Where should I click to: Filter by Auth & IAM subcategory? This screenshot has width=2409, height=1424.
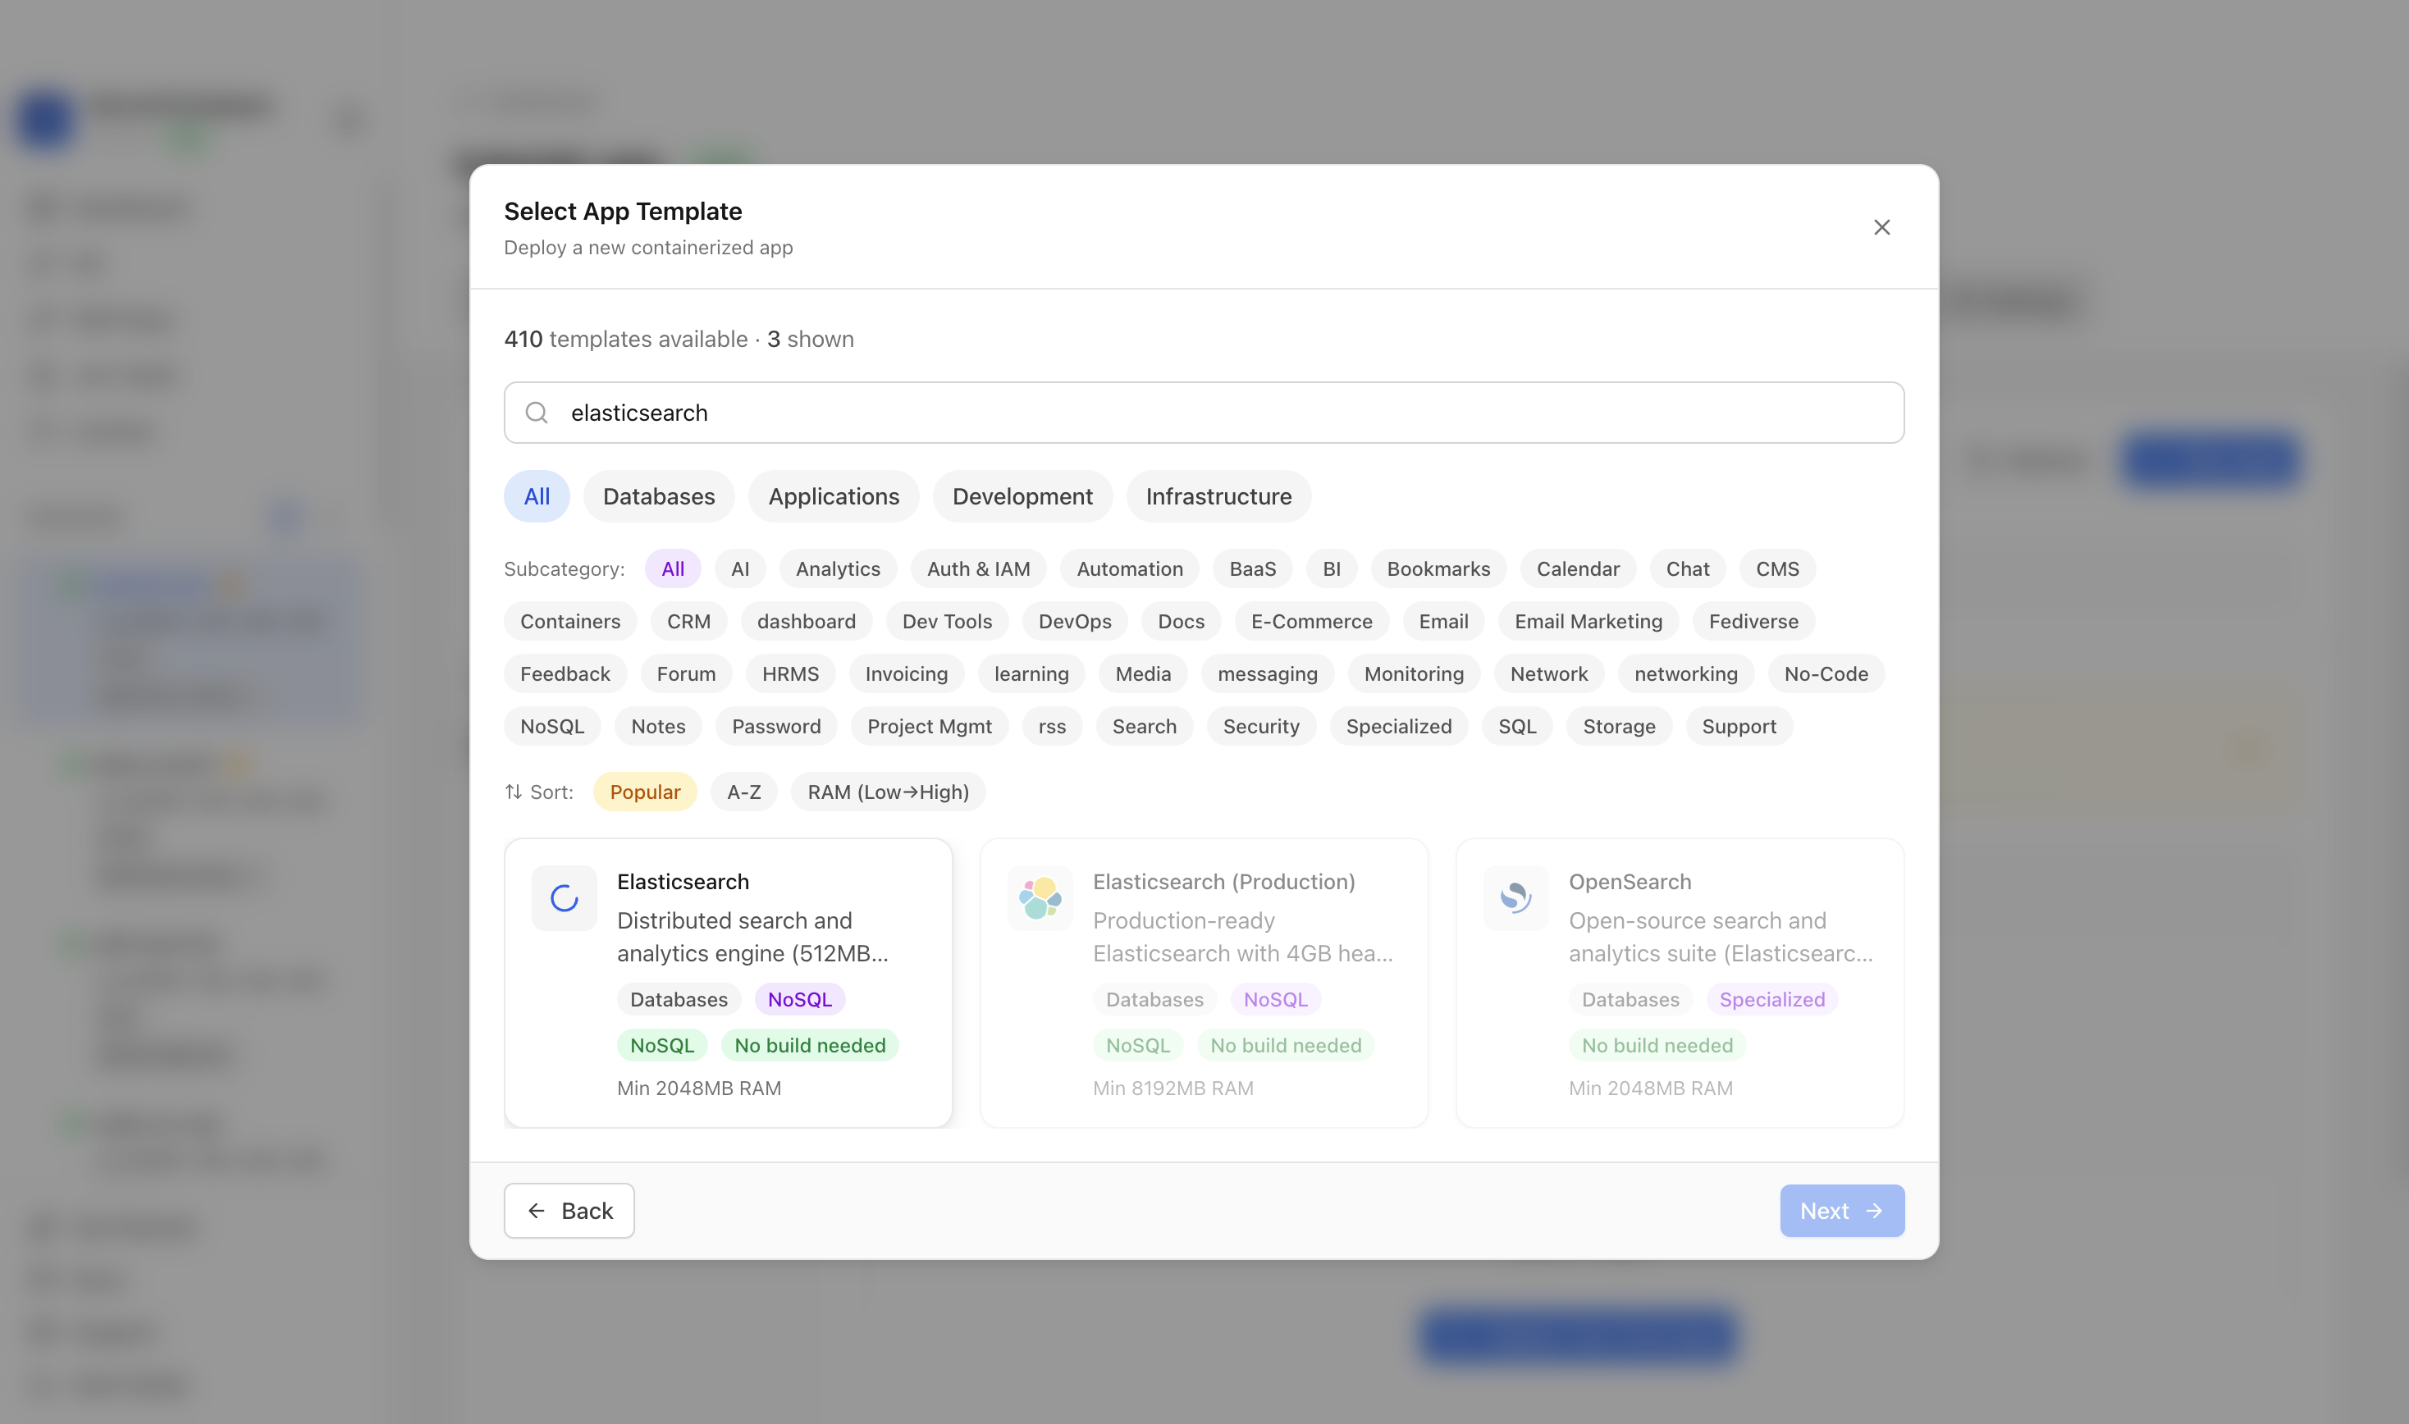point(978,569)
